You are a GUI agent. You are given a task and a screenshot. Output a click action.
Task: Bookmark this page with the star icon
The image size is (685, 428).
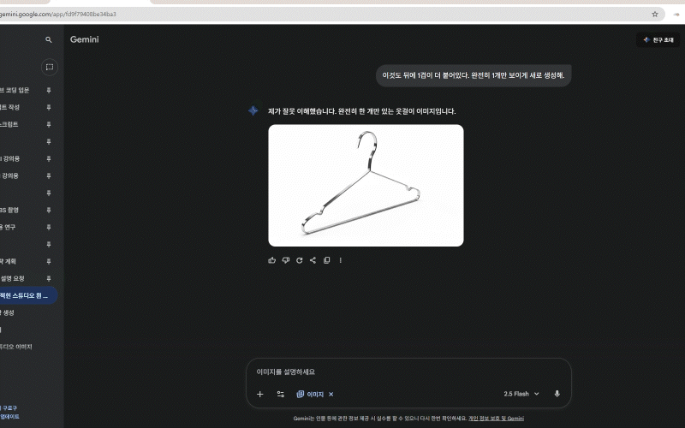click(x=655, y=14)
